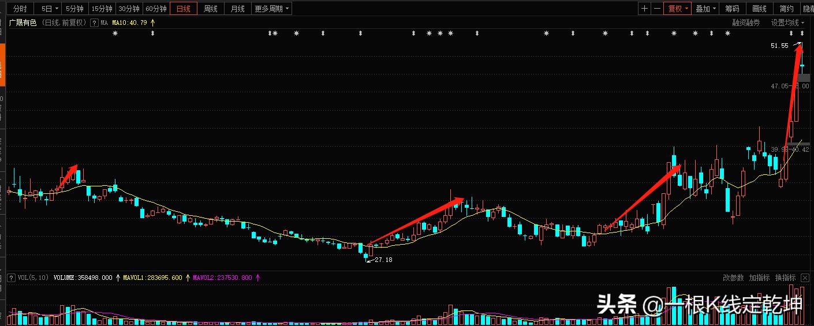
Task: Switch to the 15分钟 period
Action: pos(102,9)
